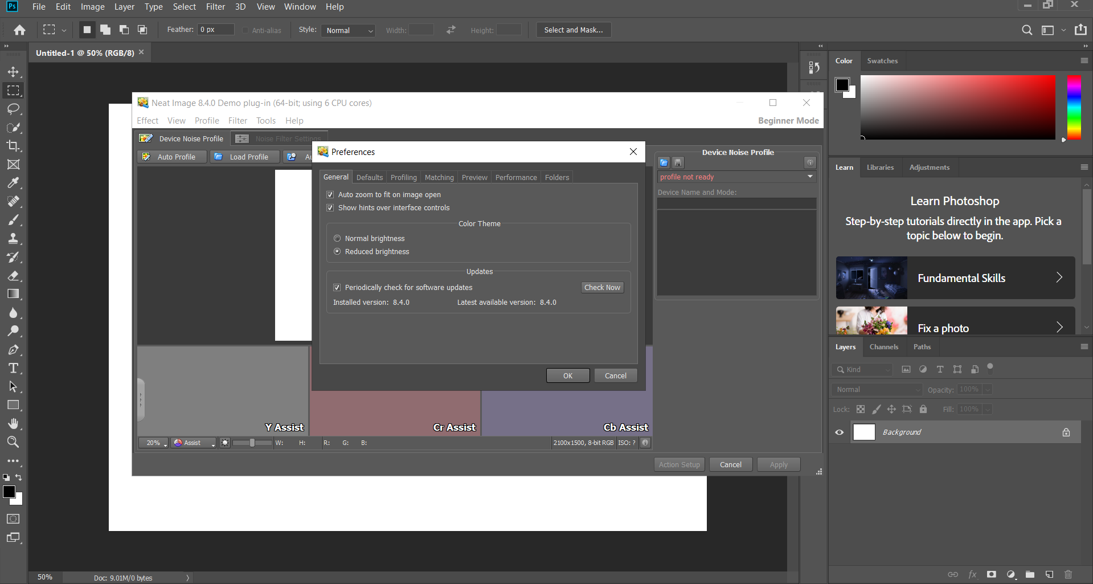Select the Lasso tool
The width and height of the screenshot is (1093, 584).
click(x=13, y=109)
